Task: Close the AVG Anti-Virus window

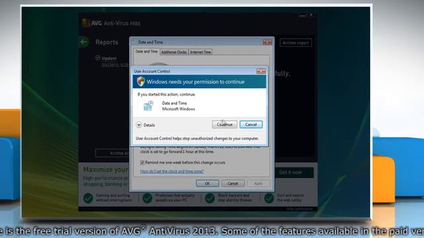Action: coord(311,15)
